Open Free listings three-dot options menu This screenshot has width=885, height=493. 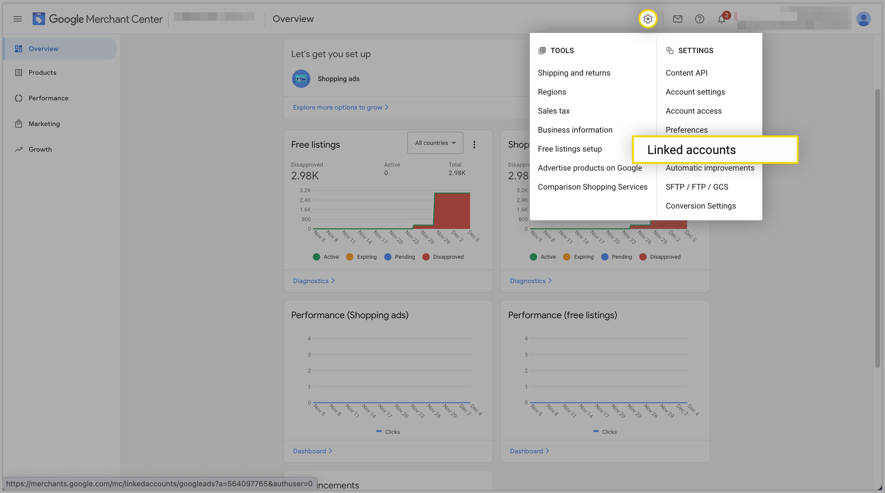point(474,145)
